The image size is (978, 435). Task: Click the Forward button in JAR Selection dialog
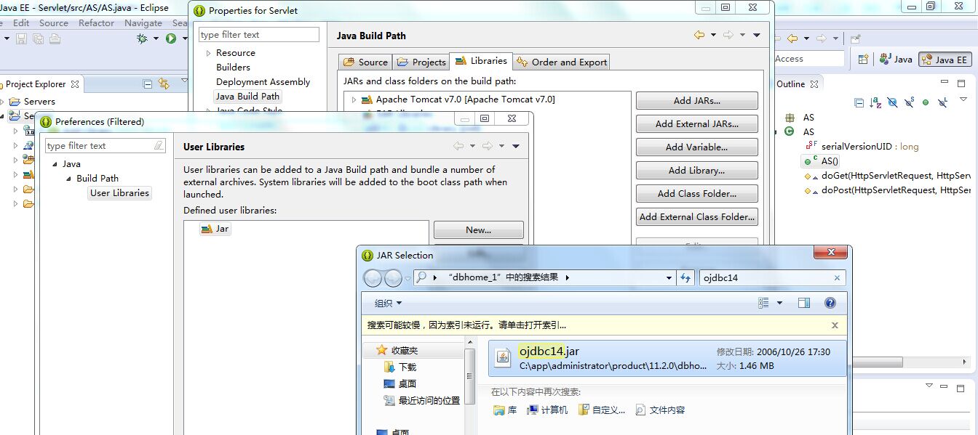pyautogui.click(x=393, y=277)
